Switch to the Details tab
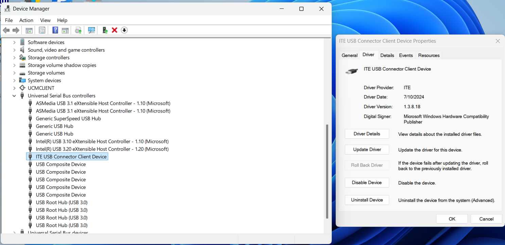This screenshot has width=505, height=245. pos(387,55)
